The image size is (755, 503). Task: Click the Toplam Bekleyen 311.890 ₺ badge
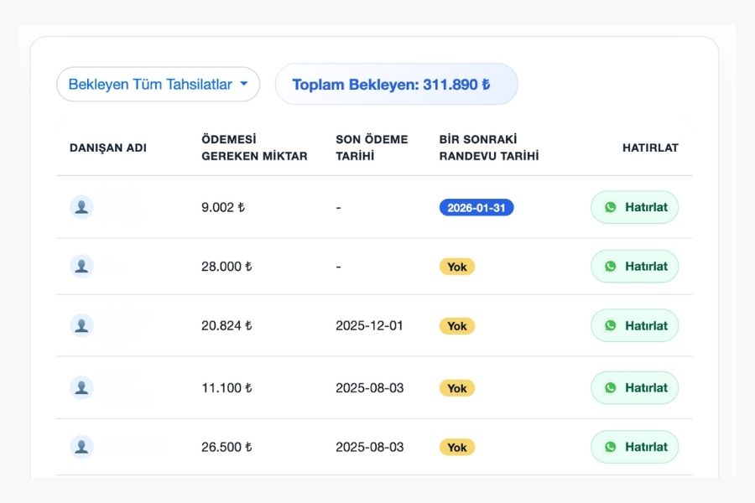pyautogui.click(x=396, y=84)
